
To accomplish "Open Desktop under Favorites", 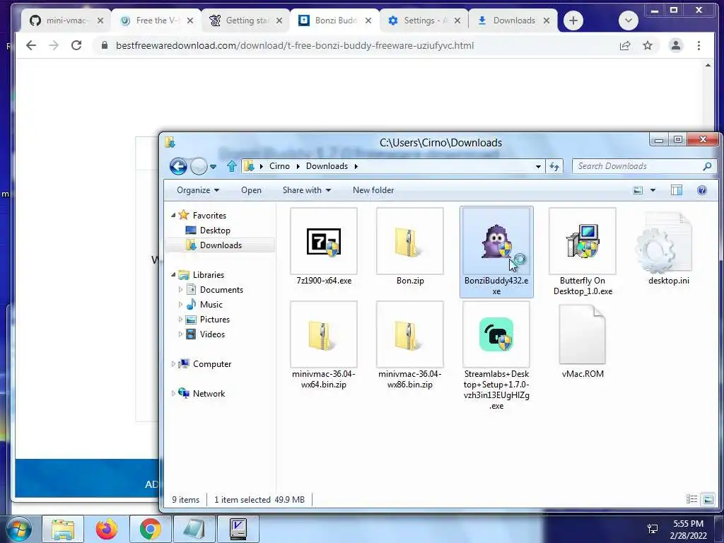I will click(215, 230).
